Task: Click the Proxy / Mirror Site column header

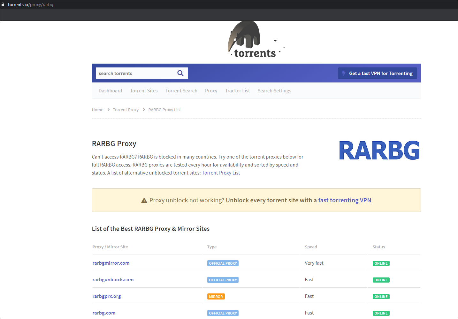Action: [x=110, y=247]
